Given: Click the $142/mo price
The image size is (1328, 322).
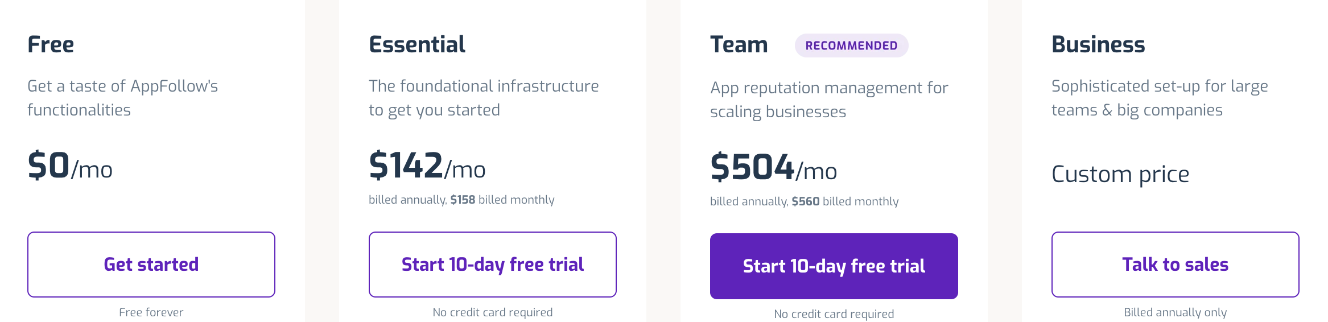Looking at the screenshot, I should click(427, 166).
